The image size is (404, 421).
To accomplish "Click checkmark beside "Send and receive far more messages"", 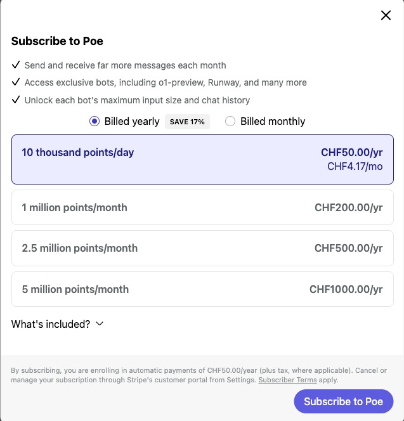I will pyautogui.click(x=16, y=65).
